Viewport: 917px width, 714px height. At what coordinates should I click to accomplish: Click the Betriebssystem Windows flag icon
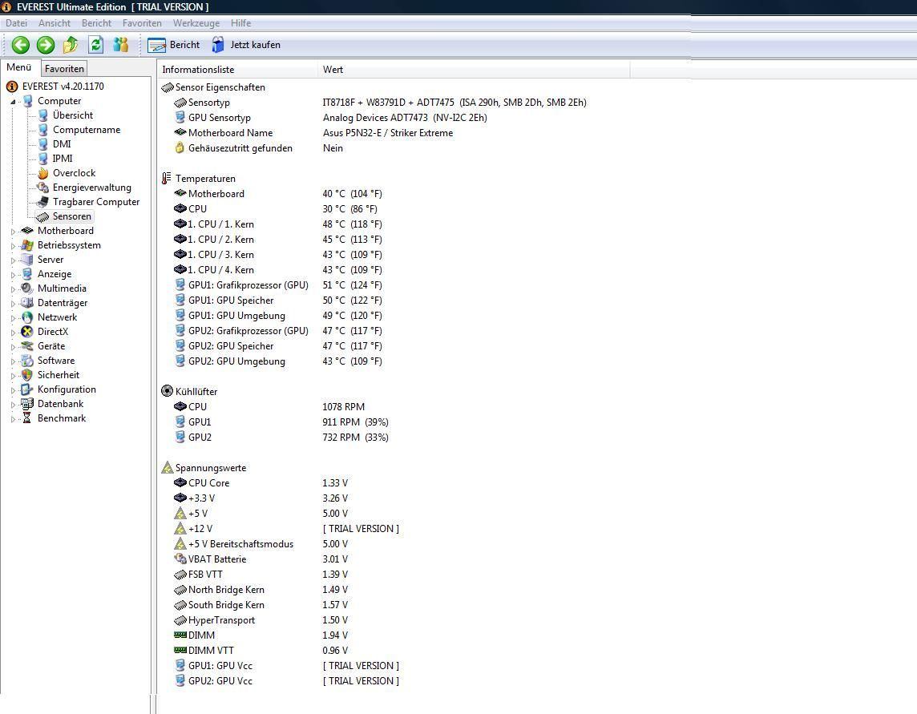click(27, 245)
